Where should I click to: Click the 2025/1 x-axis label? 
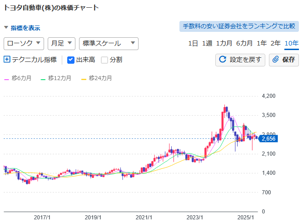[x=246, y=218]
